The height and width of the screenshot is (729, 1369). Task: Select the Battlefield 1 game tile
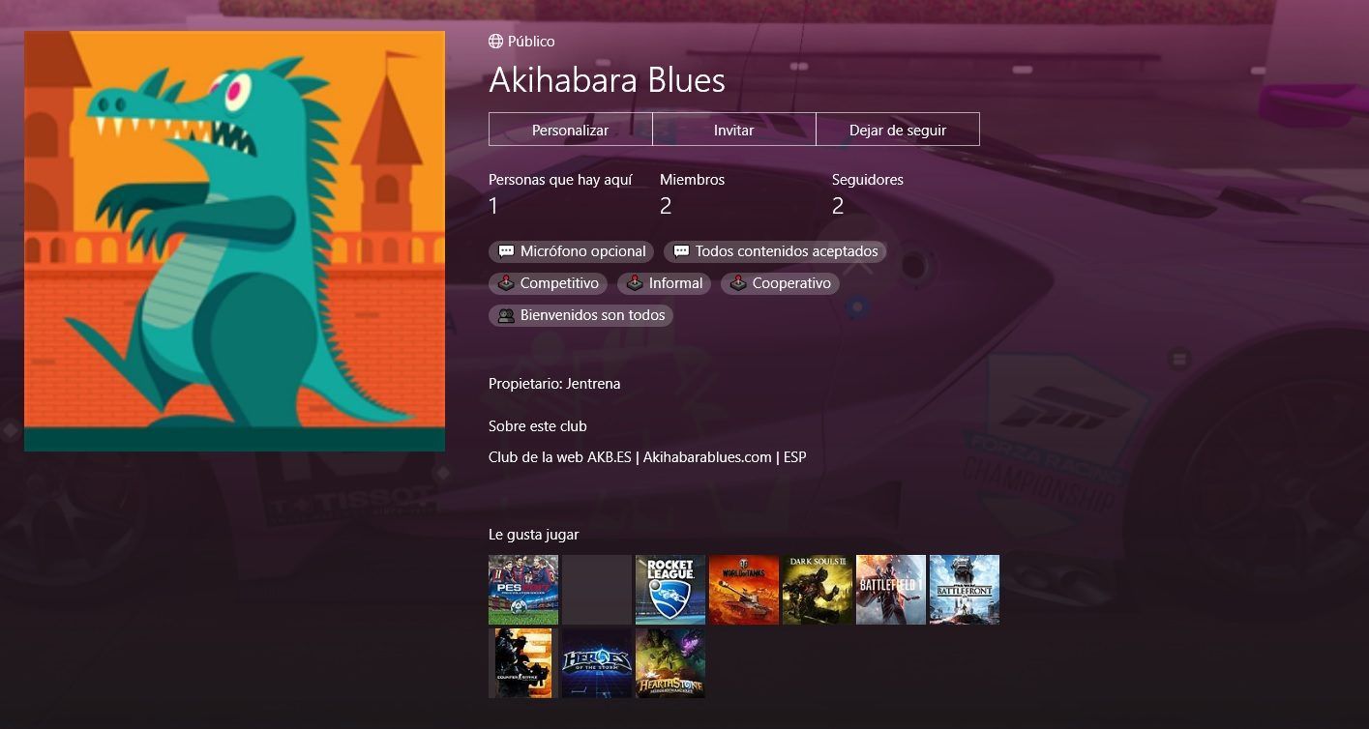tap(891, 590)
